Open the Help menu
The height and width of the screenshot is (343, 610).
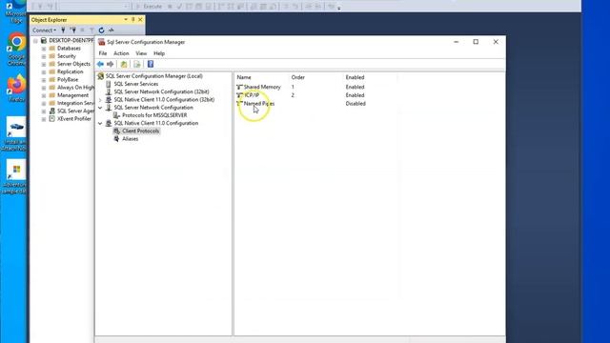click(x=159, y=53)
